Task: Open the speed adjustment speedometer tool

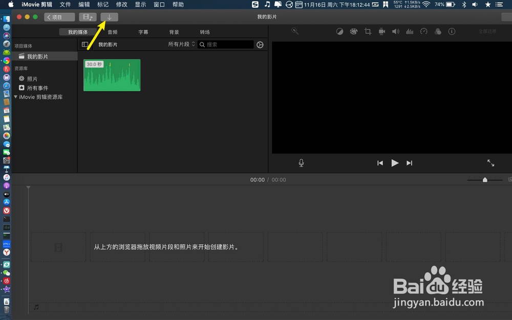Action: [x=424, y=31]
